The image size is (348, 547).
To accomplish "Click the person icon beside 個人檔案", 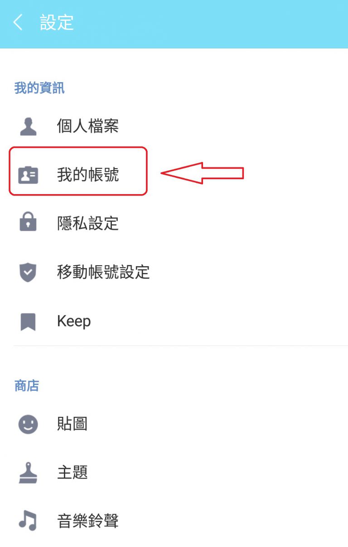I will pyautogui.click(x=28, y=126).
